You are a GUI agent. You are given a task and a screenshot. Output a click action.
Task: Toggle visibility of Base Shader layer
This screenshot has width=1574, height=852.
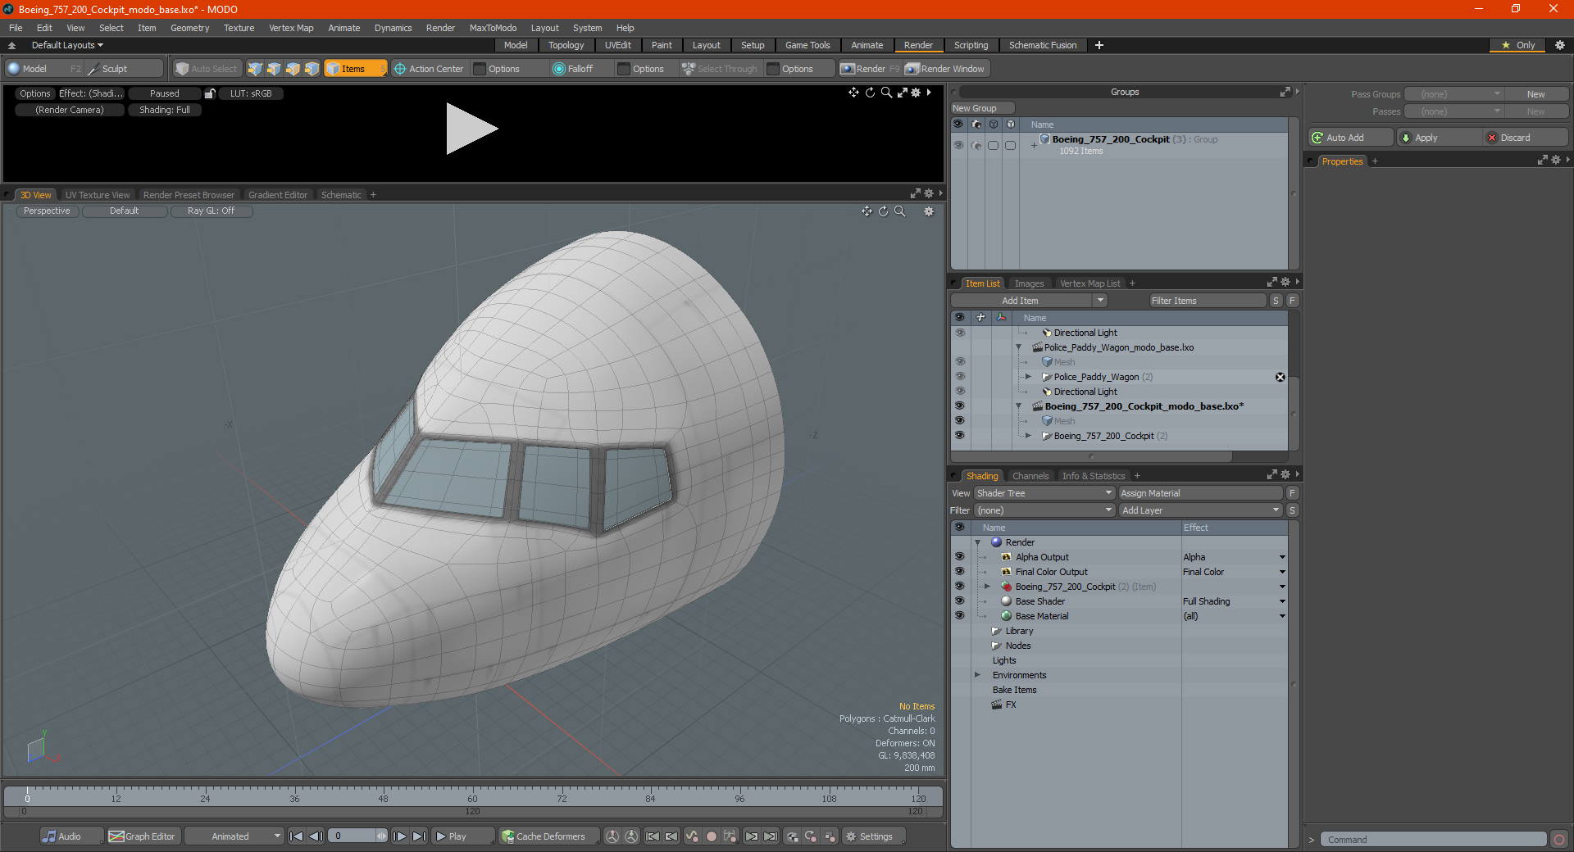tap(959, 601)
